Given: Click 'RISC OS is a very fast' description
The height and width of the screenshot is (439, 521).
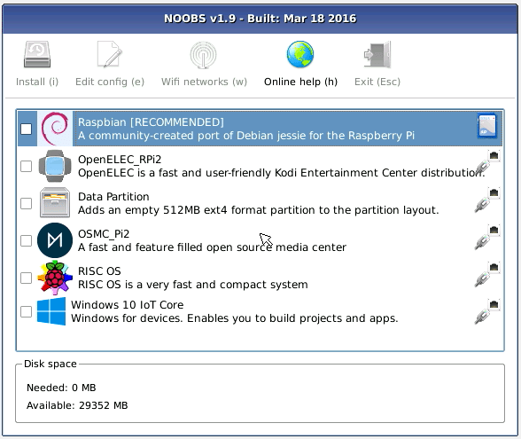Looking at the screenshot, I should [193, 285].
